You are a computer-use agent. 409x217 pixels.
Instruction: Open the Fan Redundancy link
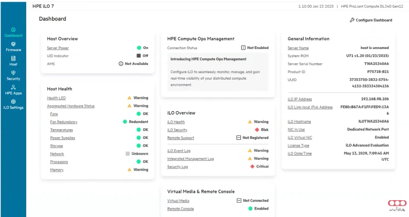click(x=63, y=122)
